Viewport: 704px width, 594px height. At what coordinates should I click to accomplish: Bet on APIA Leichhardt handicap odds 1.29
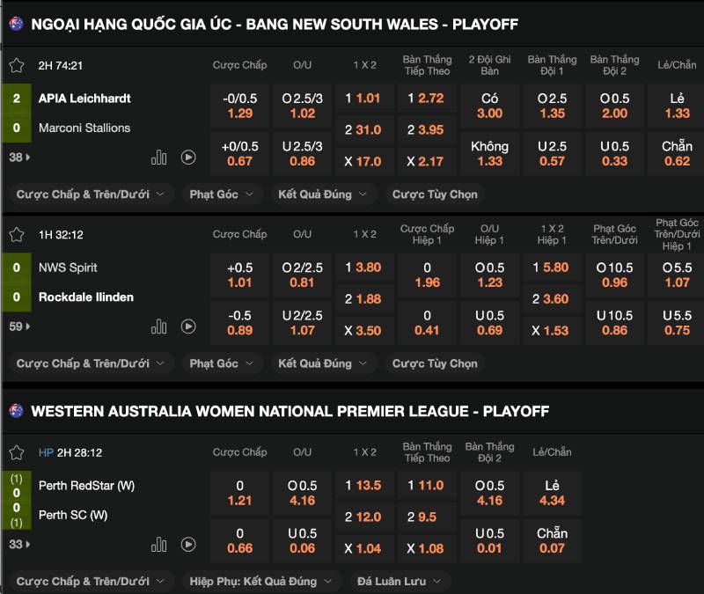(x=239, y=106)
